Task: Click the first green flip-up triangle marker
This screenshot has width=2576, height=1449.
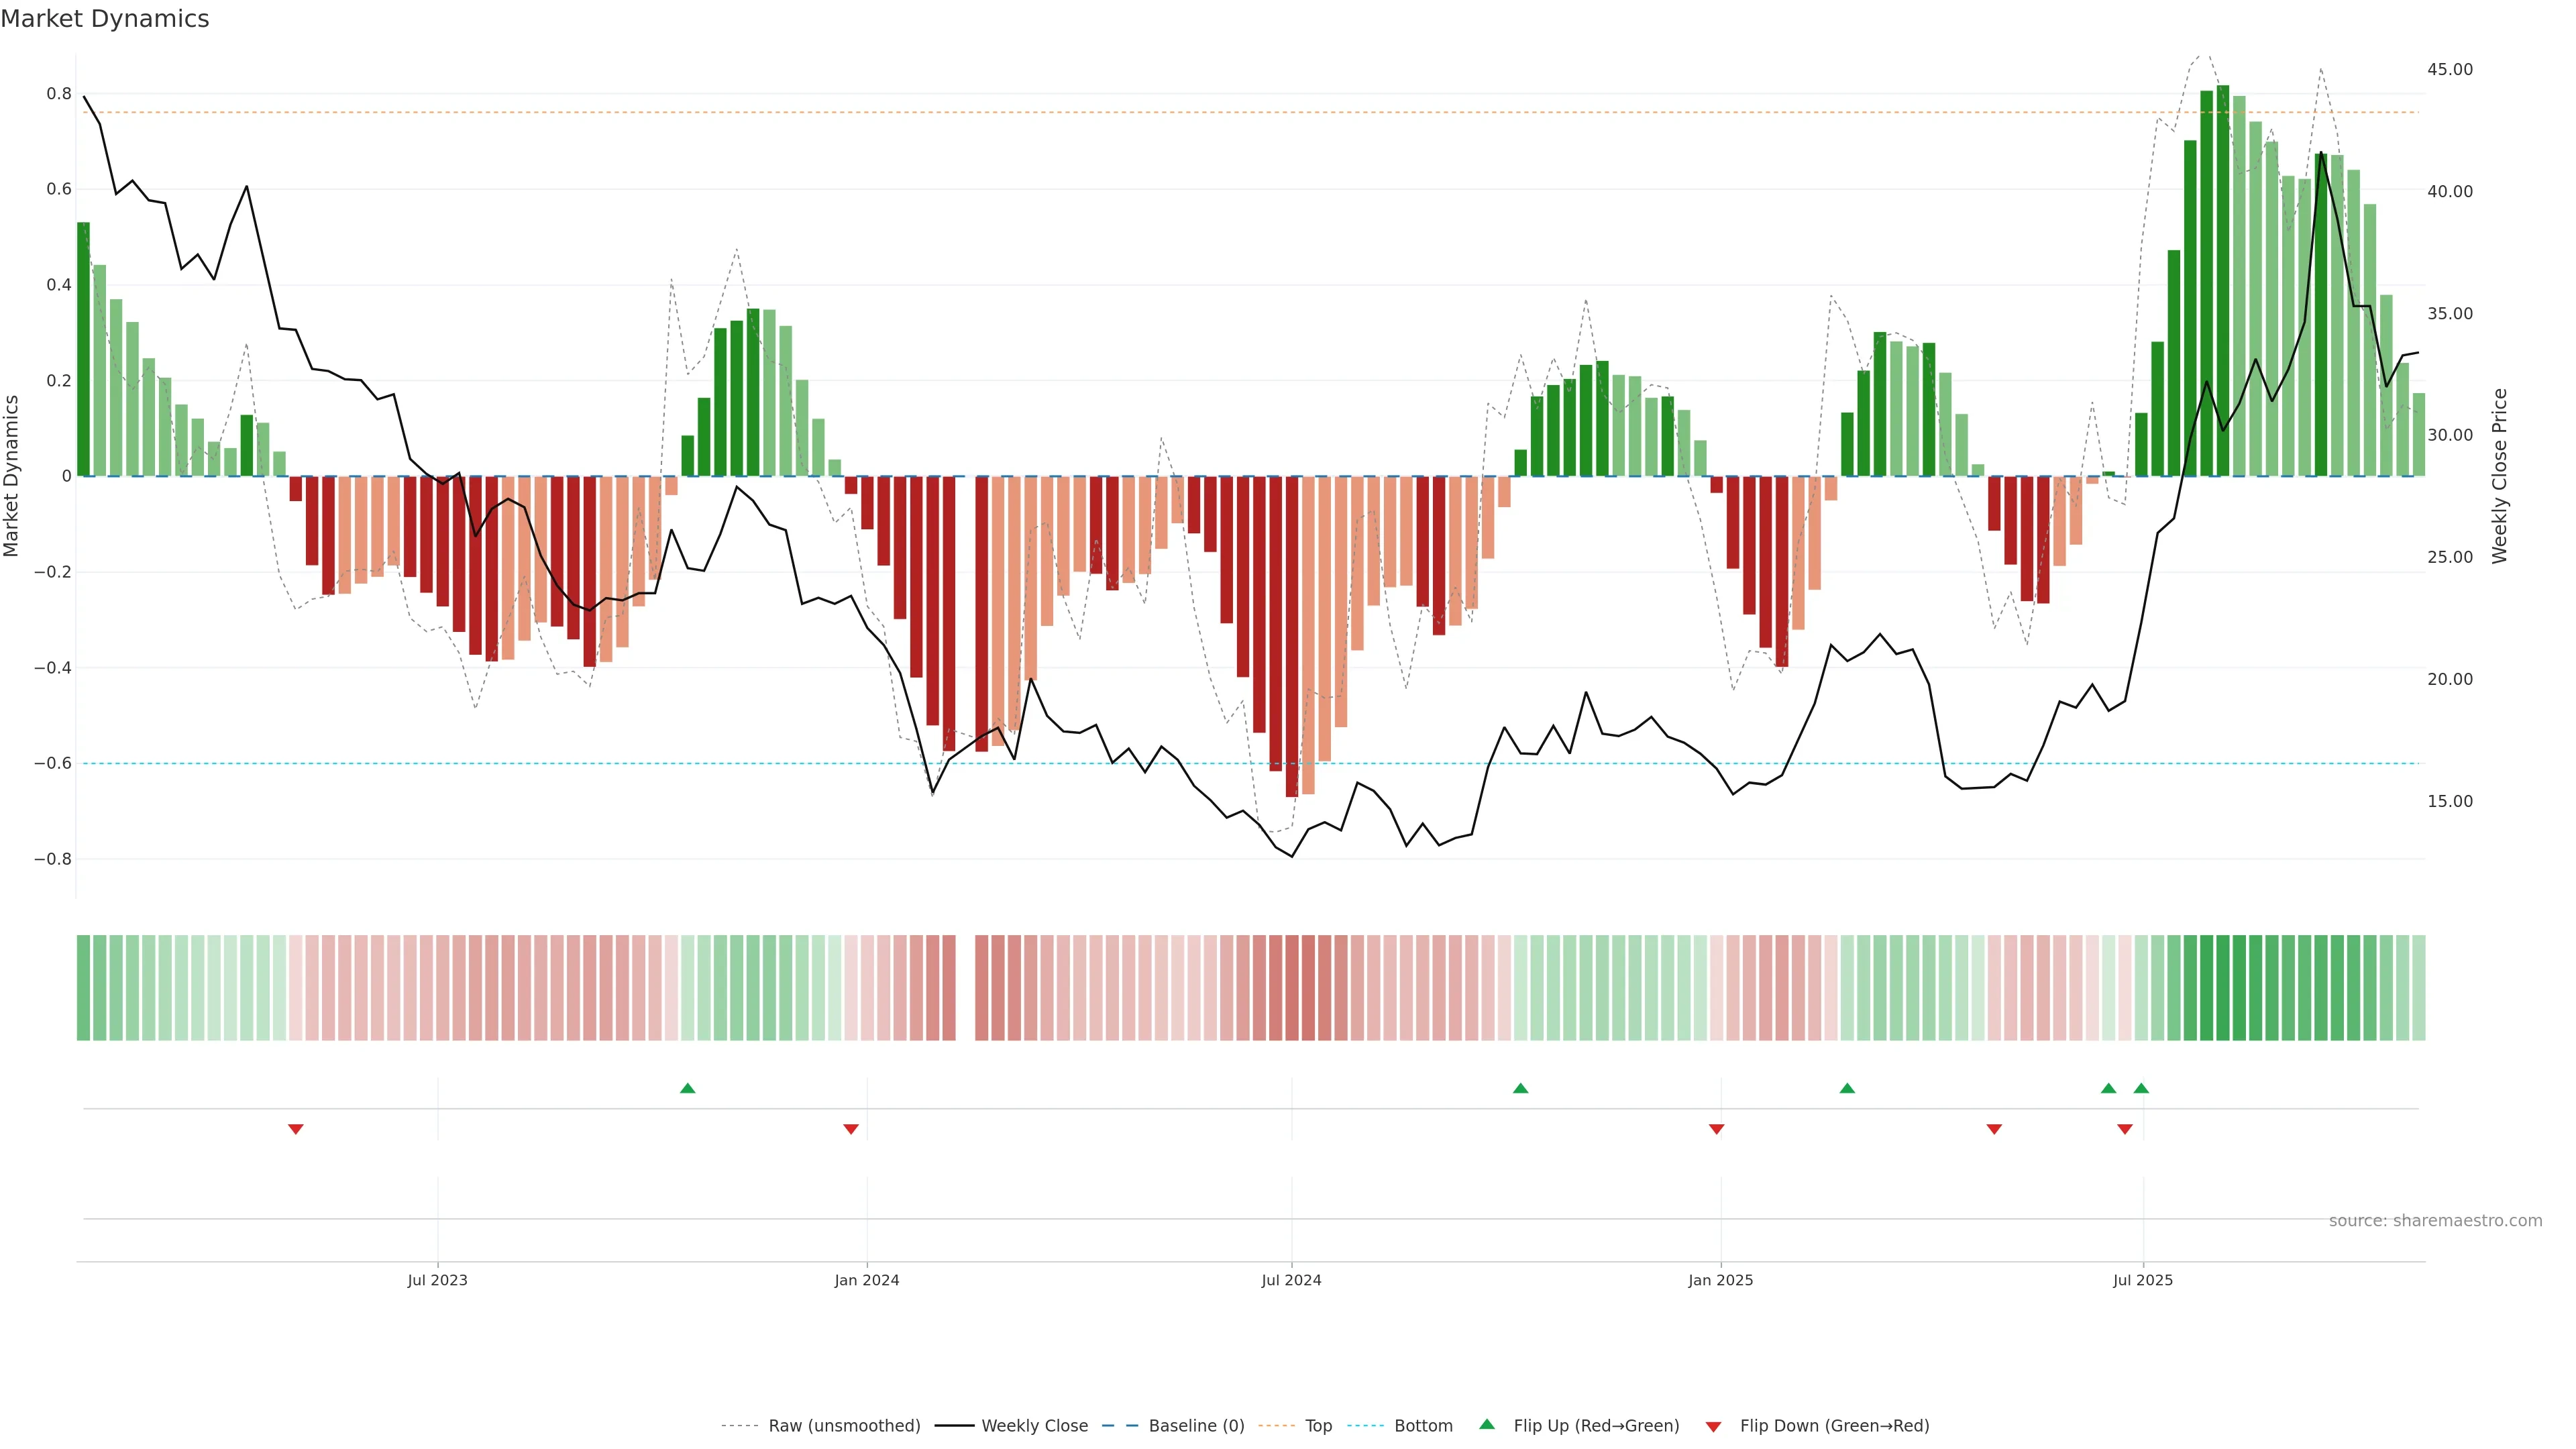Action: 687,1088
